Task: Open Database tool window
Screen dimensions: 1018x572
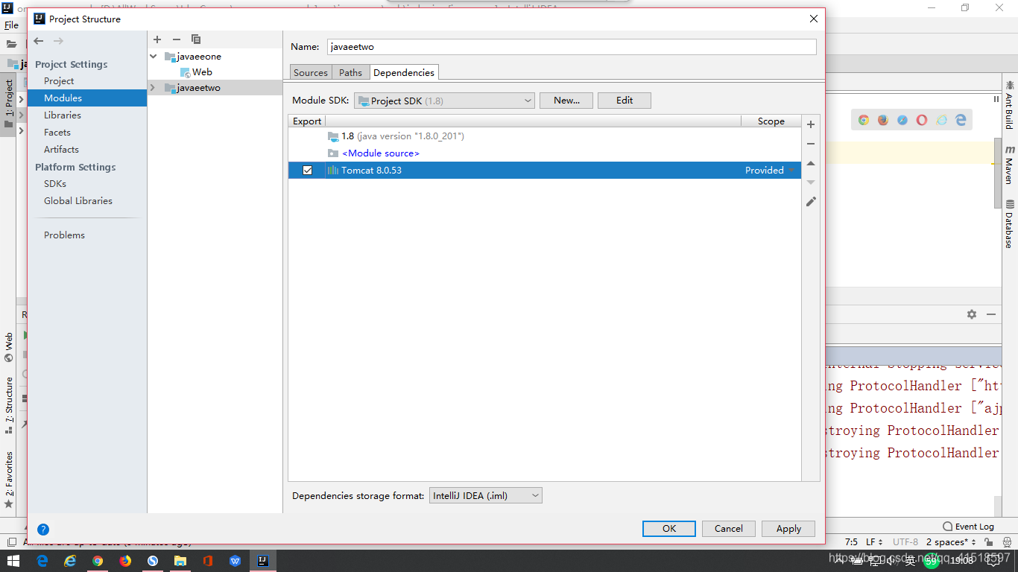Action: point(1010,224)
